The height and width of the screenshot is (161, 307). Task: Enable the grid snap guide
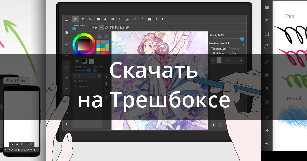(112, 27)
